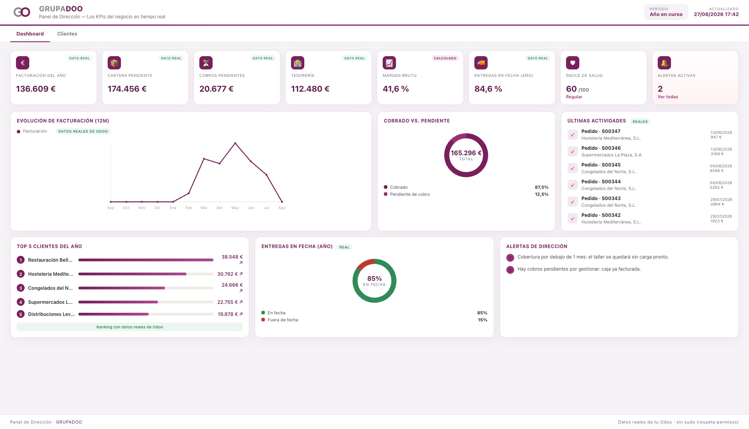Click the CALCULADO badge on Margen bruto
This screenshot has width=749, height=429.
445,58
